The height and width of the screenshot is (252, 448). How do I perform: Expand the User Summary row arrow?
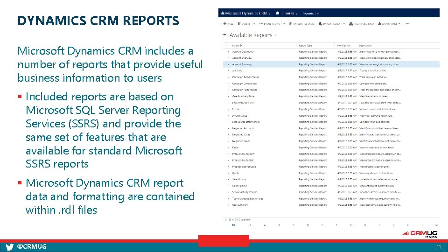228,205
